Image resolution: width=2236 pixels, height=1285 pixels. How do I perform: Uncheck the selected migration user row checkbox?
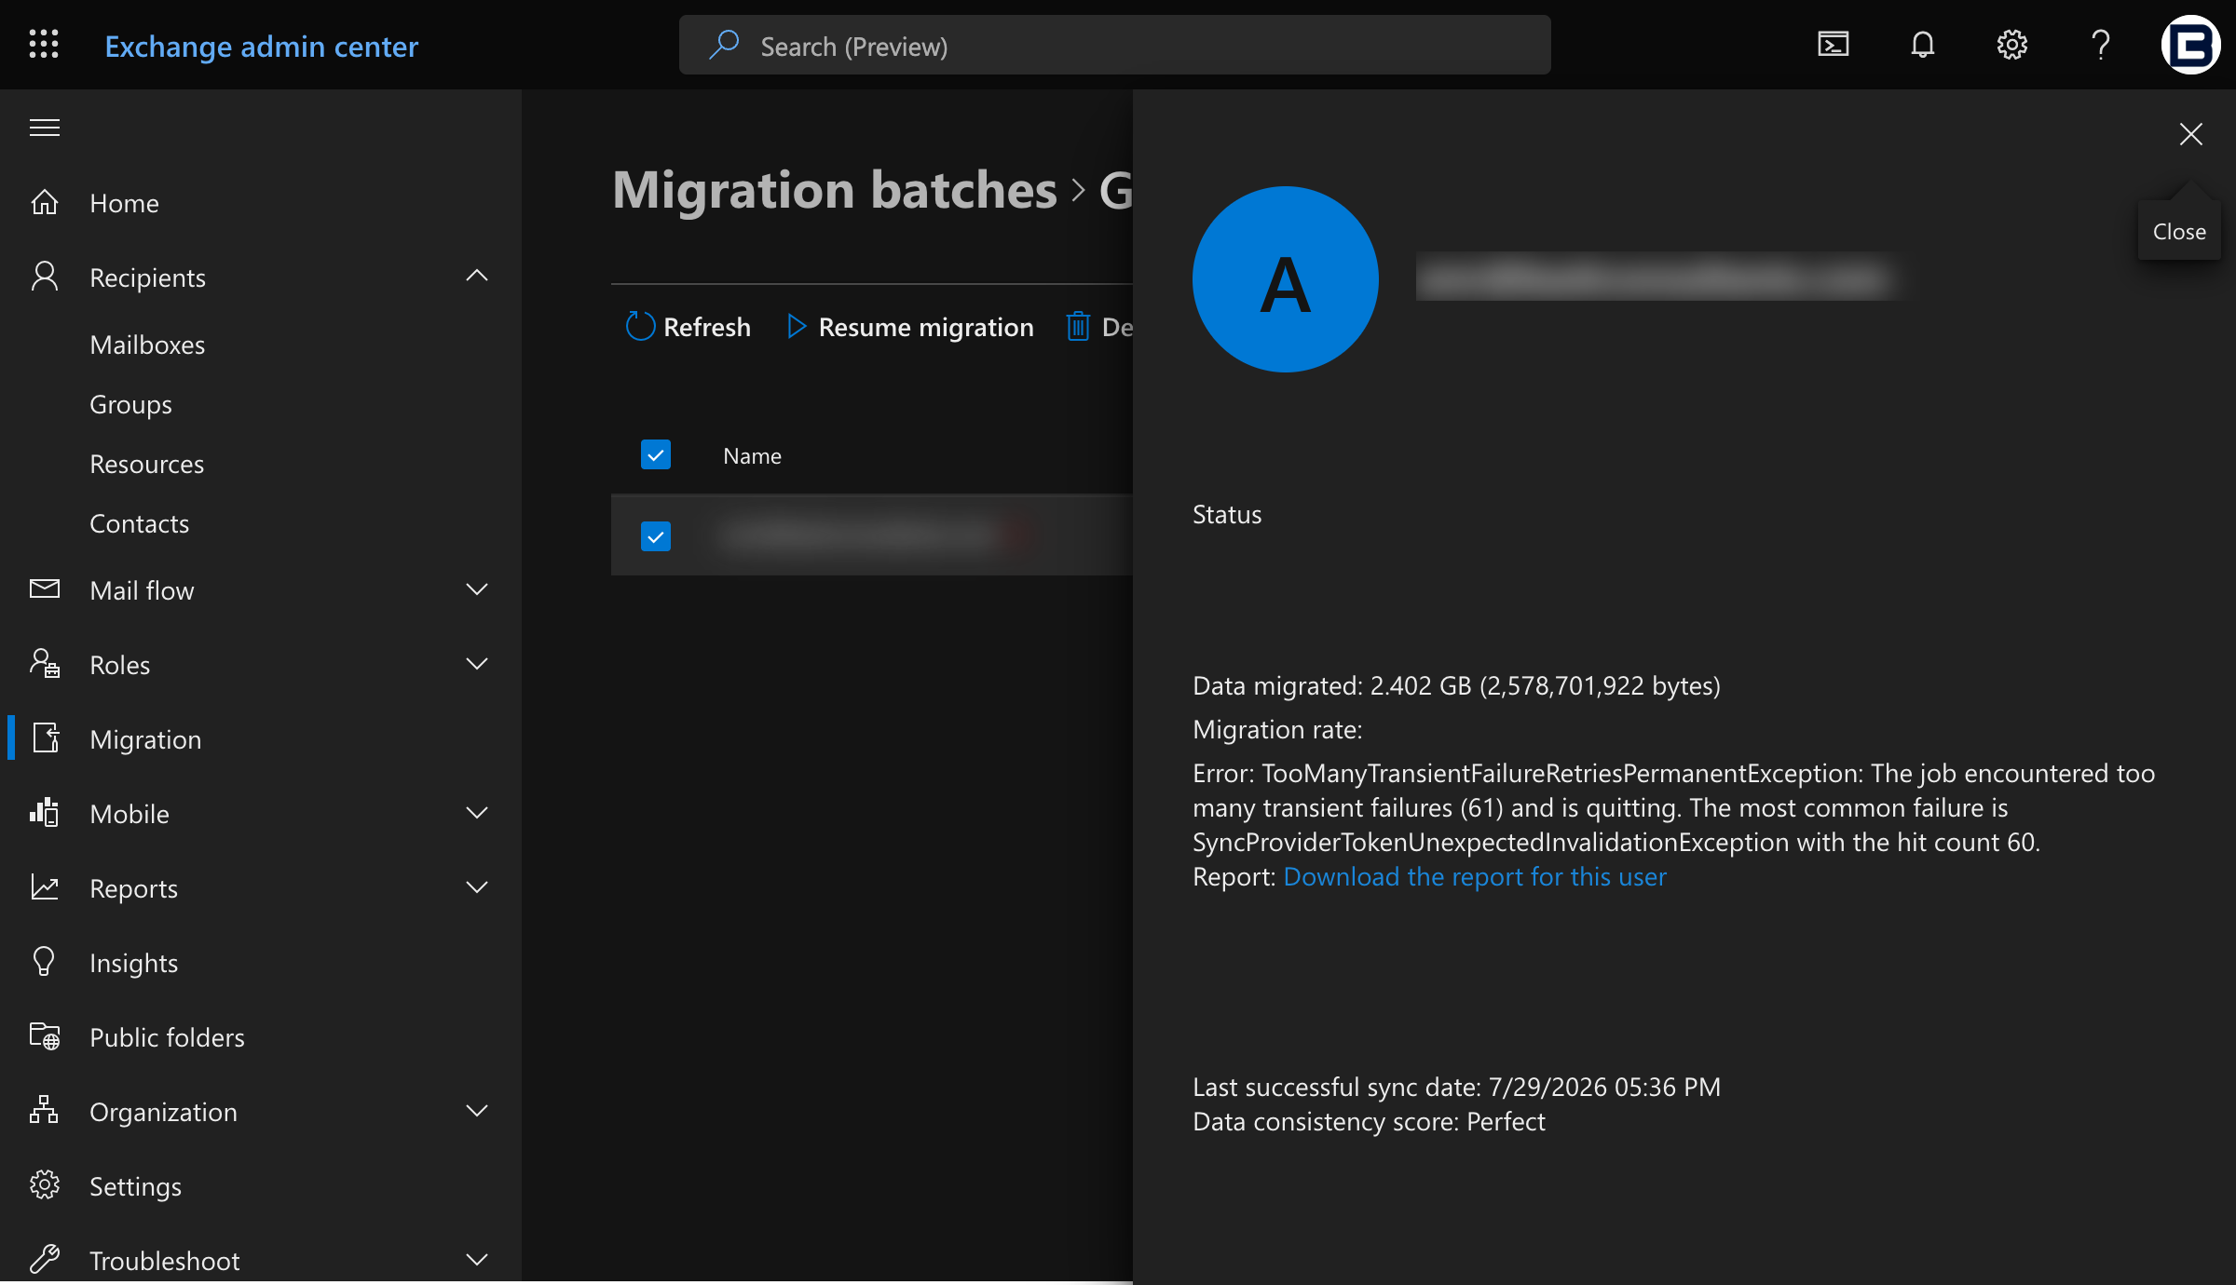coord(656,535)
